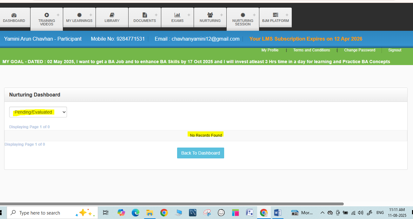Screen dimensions: 413x219
Task: Open the BJM Platform server icon
Action: point(275,15)
